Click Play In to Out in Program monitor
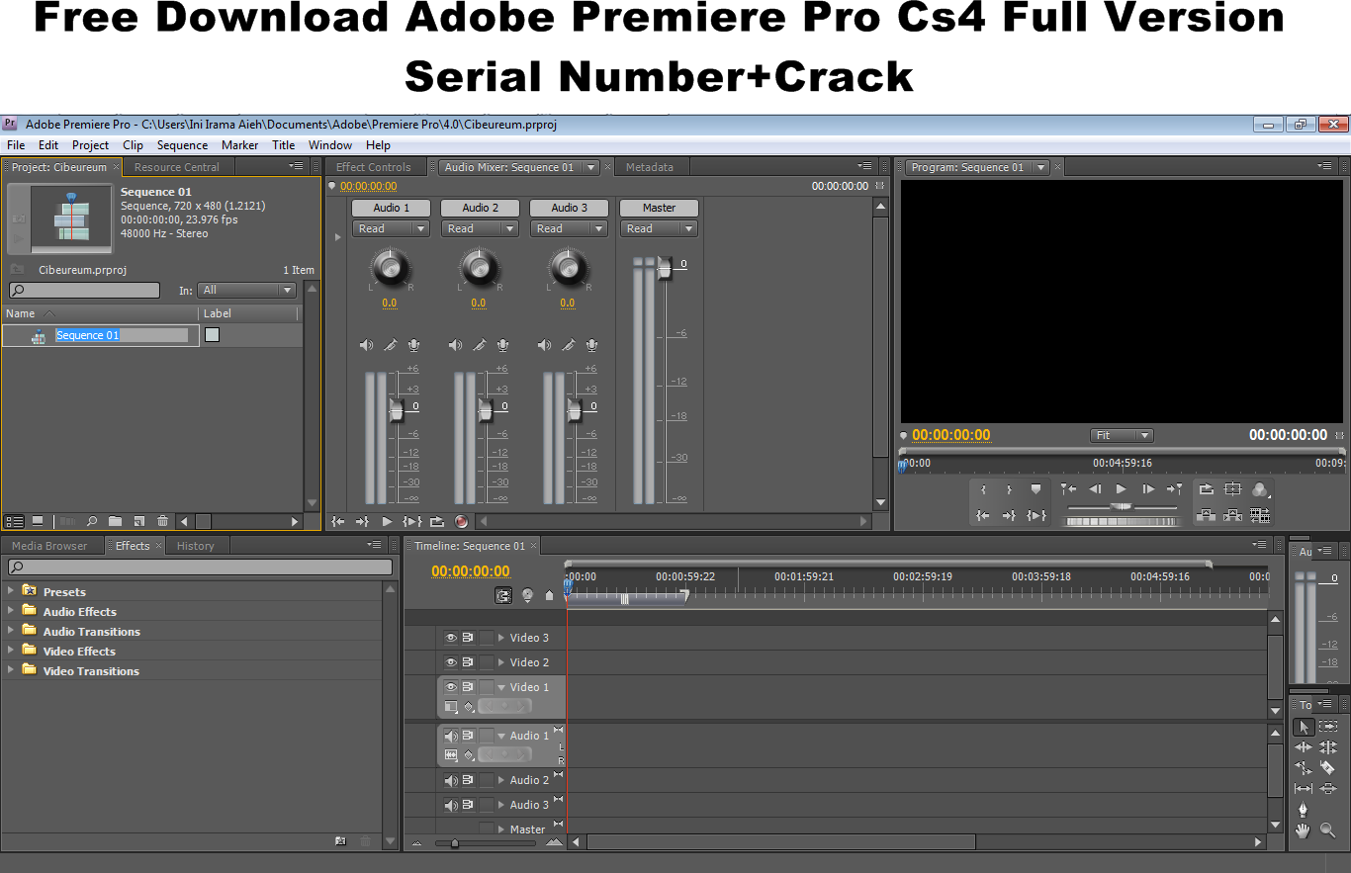Viewport: 1351px width, 873px height. 1036,515
